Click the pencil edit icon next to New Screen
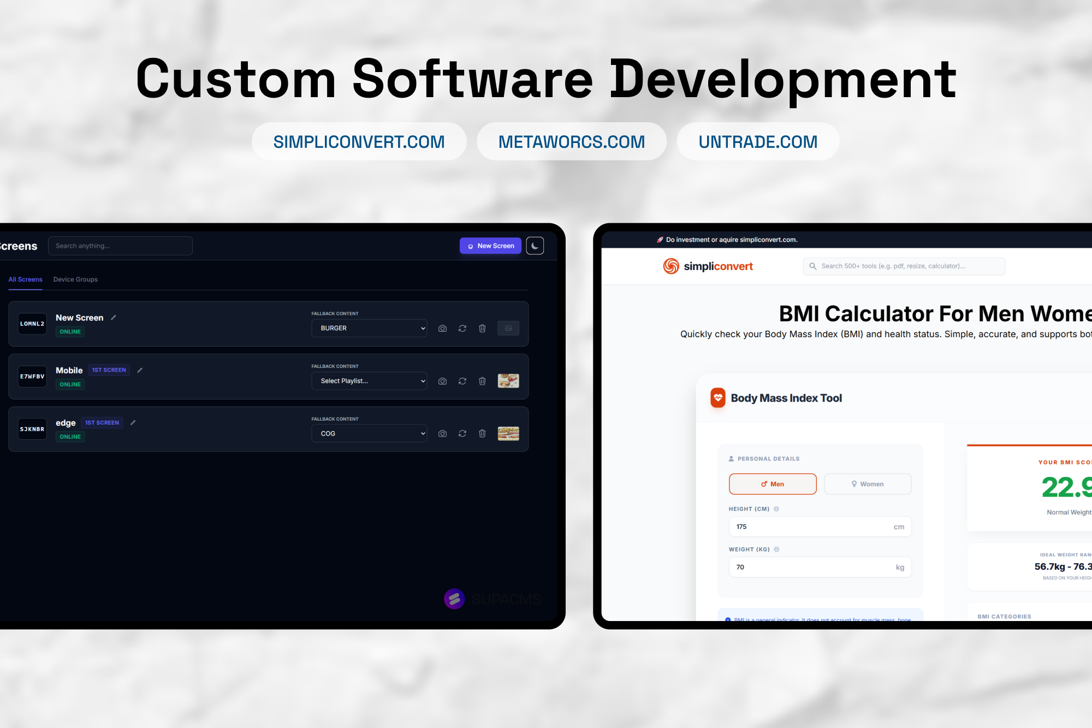The height and width of the screenshot is (728, 1092). click(114, 317)
